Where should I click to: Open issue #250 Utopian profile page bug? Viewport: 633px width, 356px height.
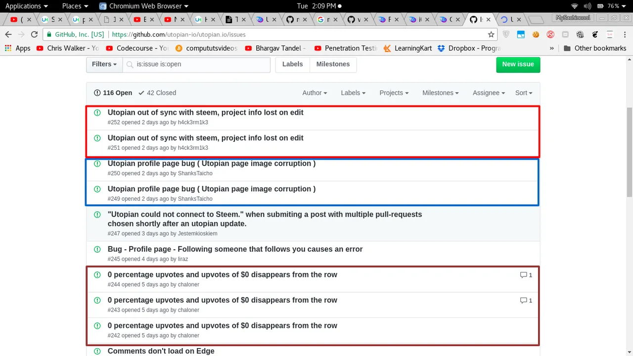pyautogui.click(x=211, y=164)
